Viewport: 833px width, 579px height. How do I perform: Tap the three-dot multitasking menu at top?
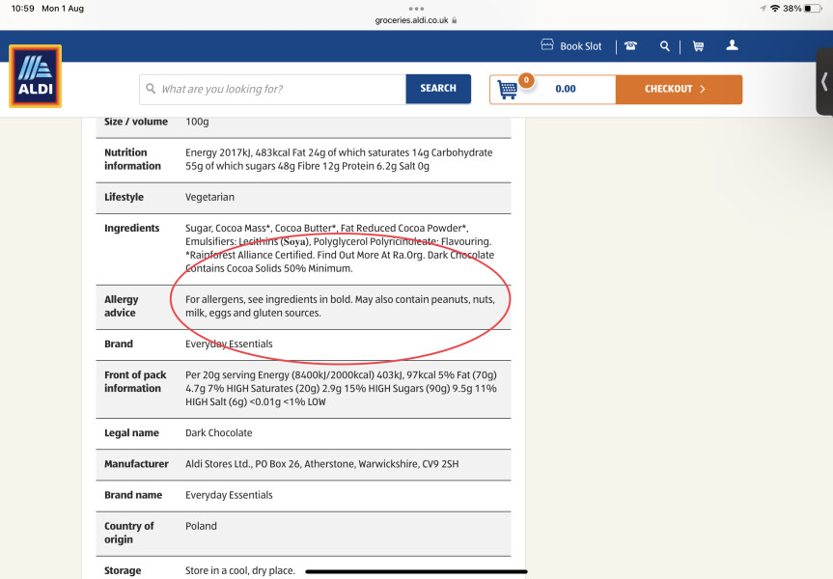pyautogui.click(x=417, y=9)
